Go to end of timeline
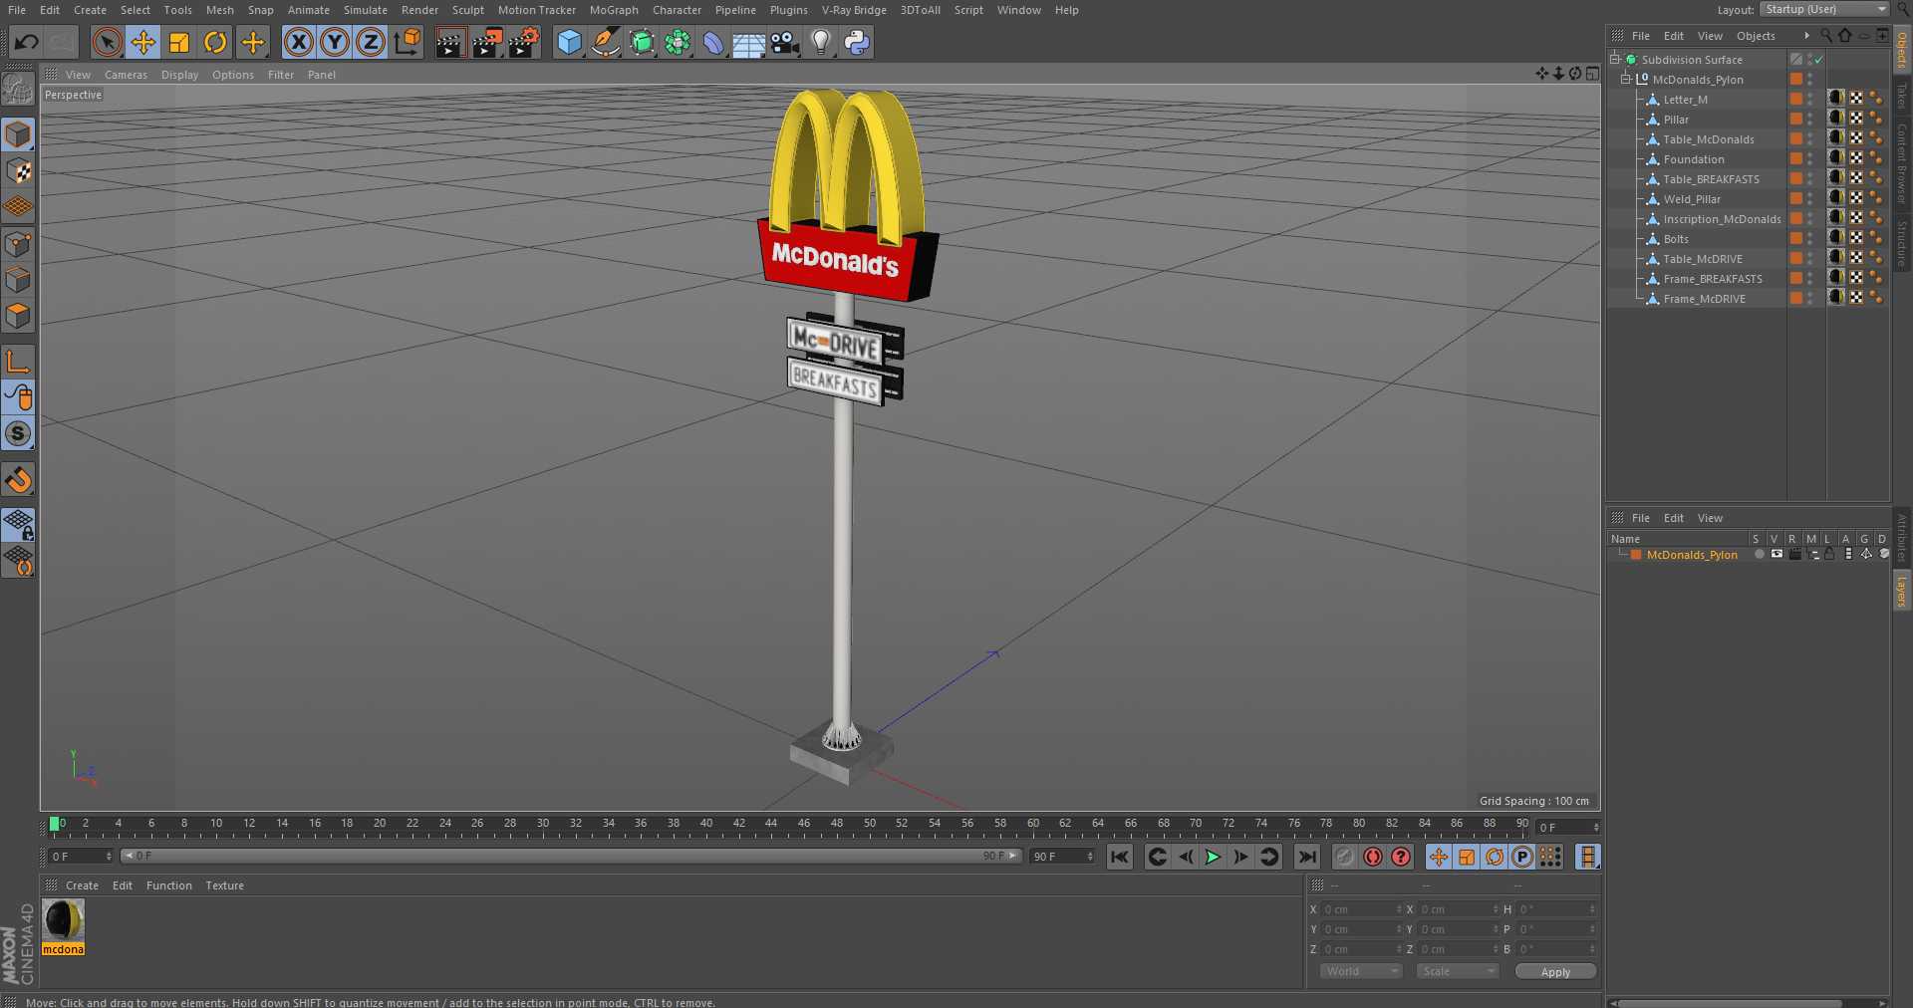 click(x=1307, y=857)
